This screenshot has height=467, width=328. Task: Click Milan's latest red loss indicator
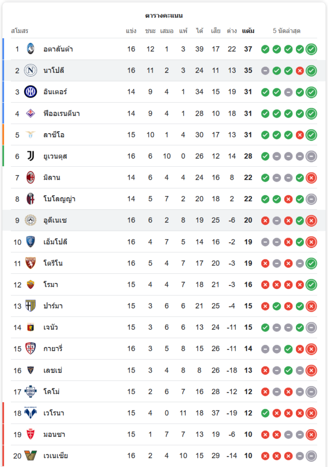311,177
